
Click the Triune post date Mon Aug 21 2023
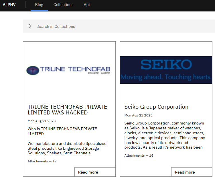(x=42, y=121)
